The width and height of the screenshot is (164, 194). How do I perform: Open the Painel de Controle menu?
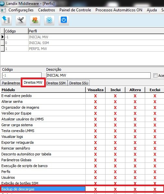(75, 10)
